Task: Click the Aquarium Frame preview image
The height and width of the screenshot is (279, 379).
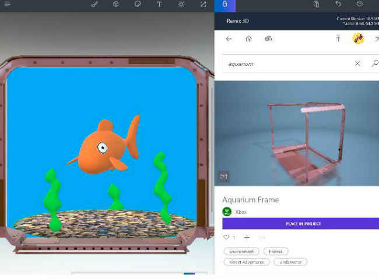Action: pyautogui.click(x=297, y=133)
